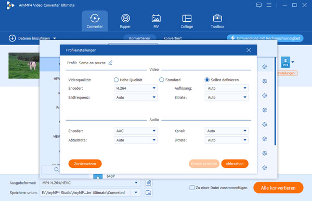
Task: Select the Konvertiert sub-tab
Action: (173, 38)
